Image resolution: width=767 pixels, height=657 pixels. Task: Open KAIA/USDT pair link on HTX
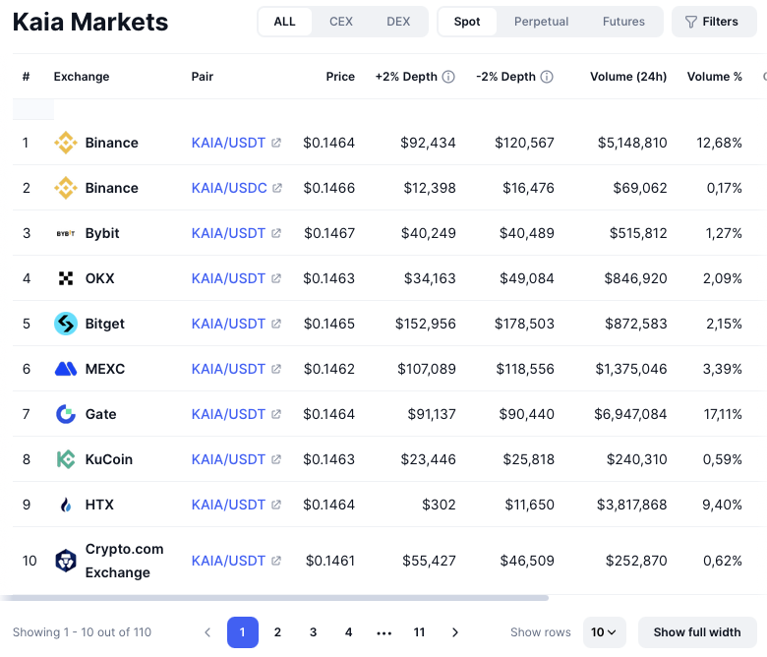(228, 505)
